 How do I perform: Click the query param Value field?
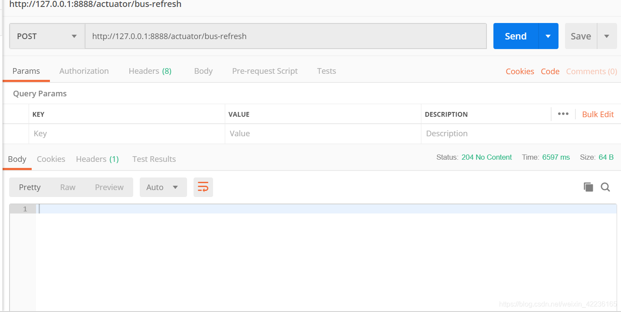323,134
